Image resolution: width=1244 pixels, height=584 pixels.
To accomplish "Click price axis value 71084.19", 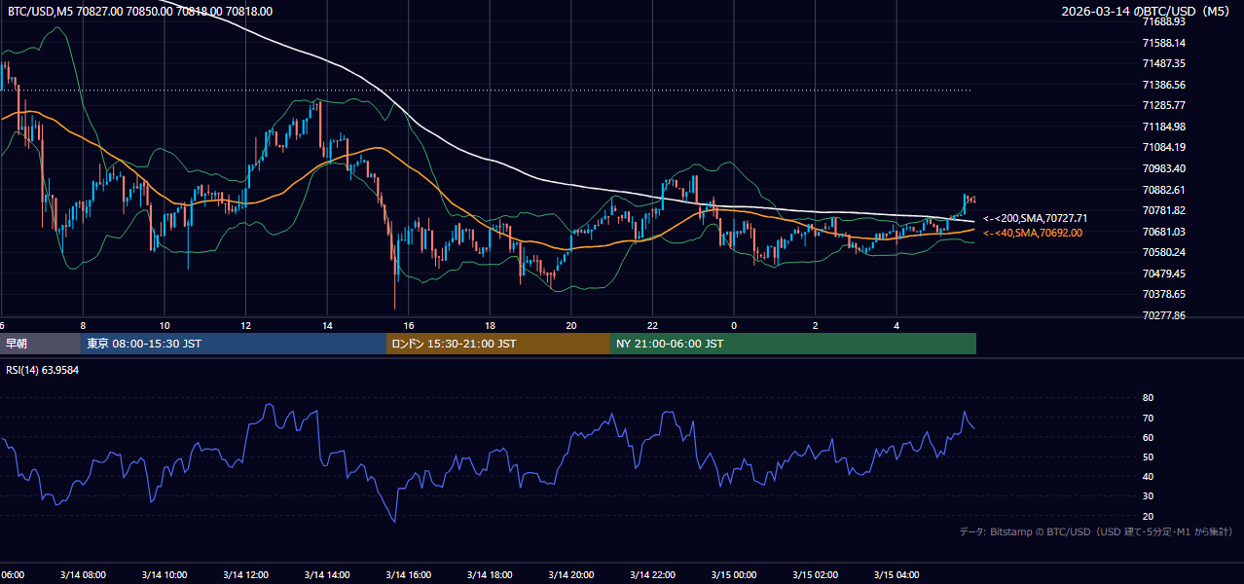I will point(1163,147).
